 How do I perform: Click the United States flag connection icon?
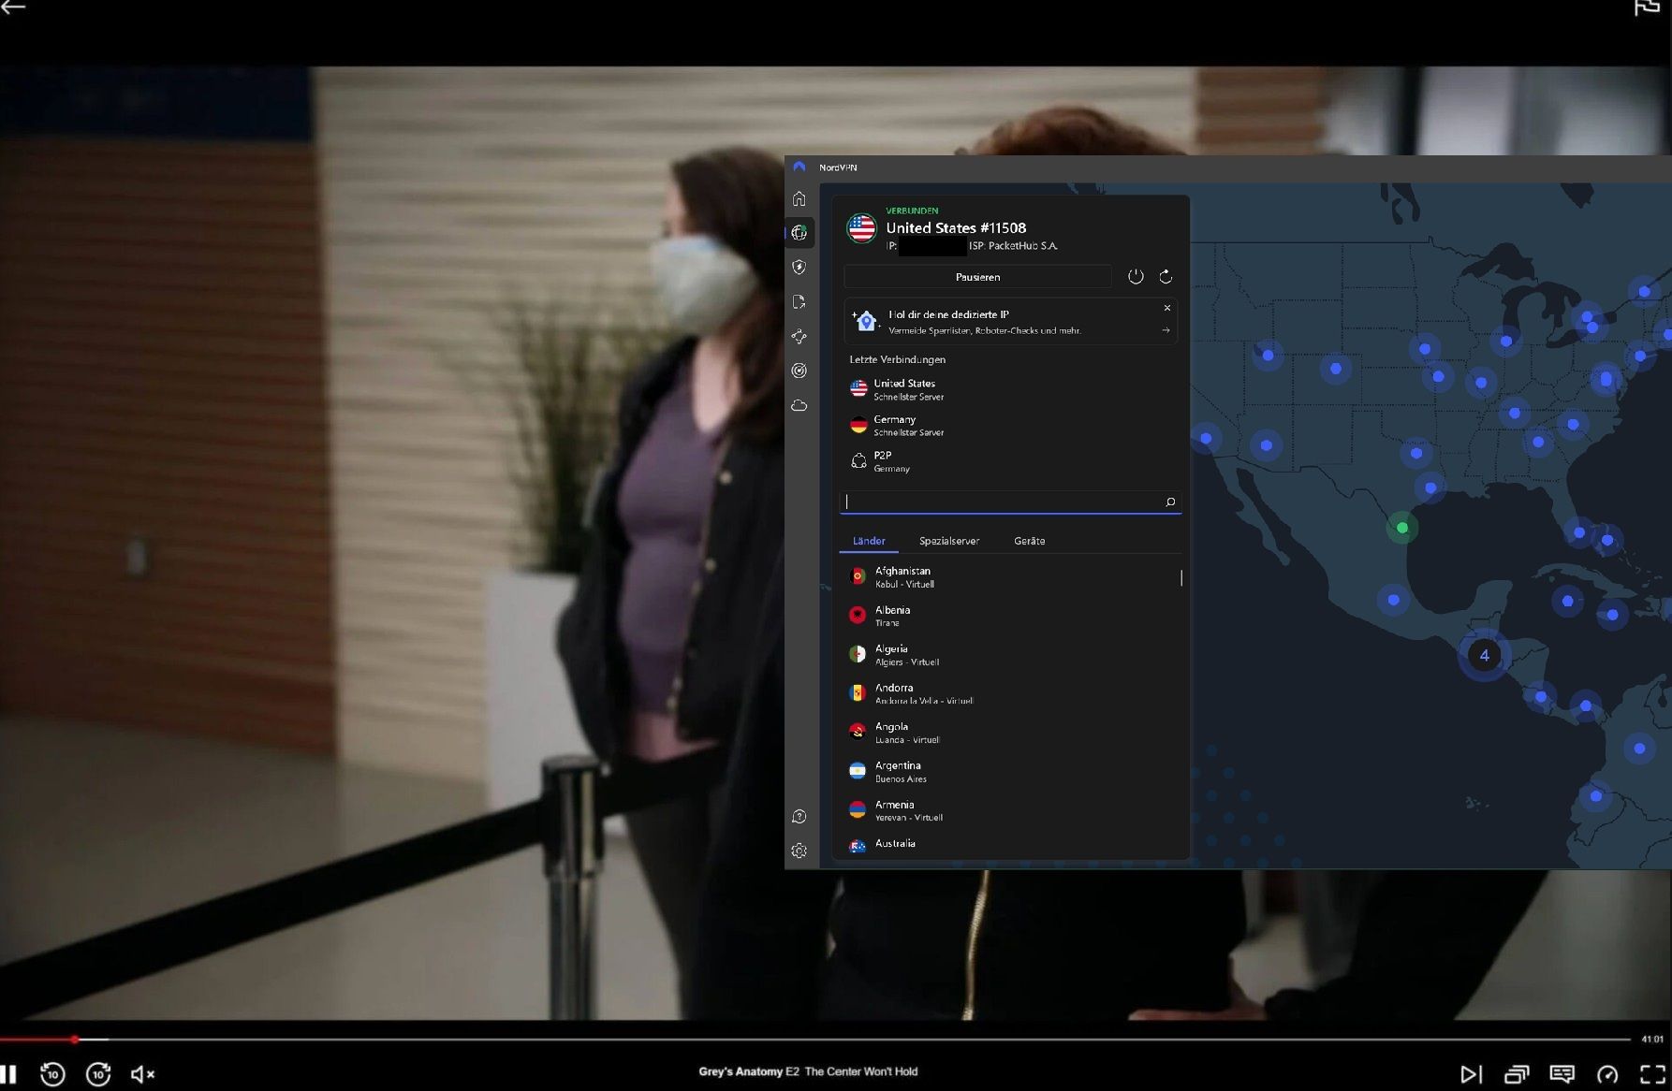(861, 228)
